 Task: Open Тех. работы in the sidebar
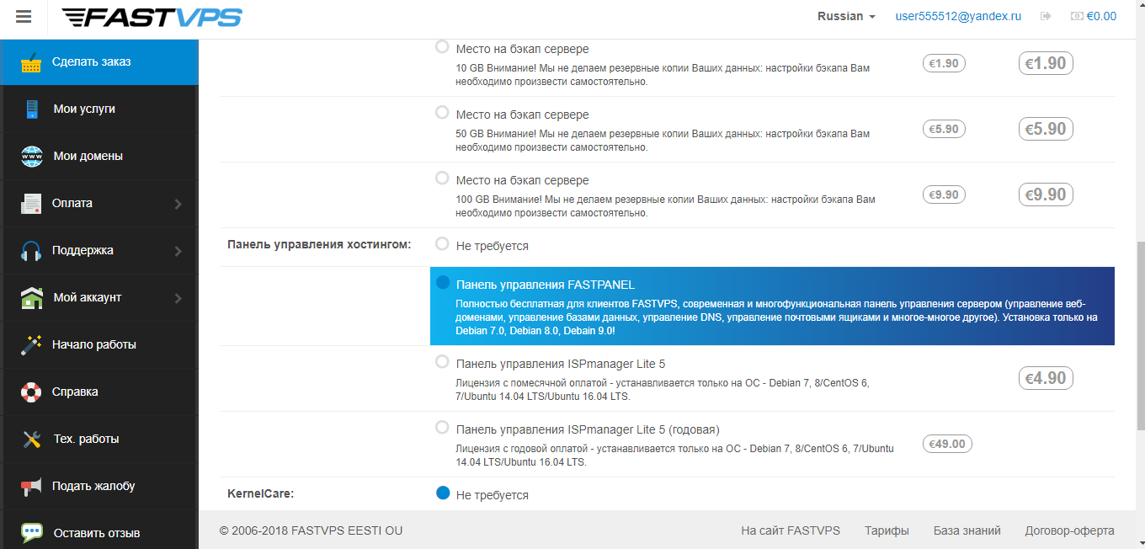click(86, 439)
